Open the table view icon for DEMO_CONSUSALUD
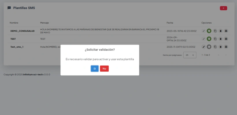237x115 pixels. pos(226,31)
